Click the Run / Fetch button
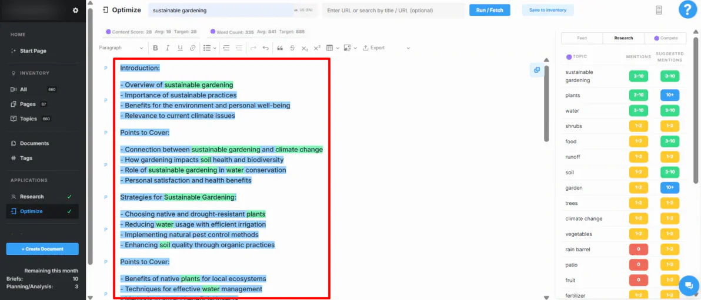 [489, 10]
